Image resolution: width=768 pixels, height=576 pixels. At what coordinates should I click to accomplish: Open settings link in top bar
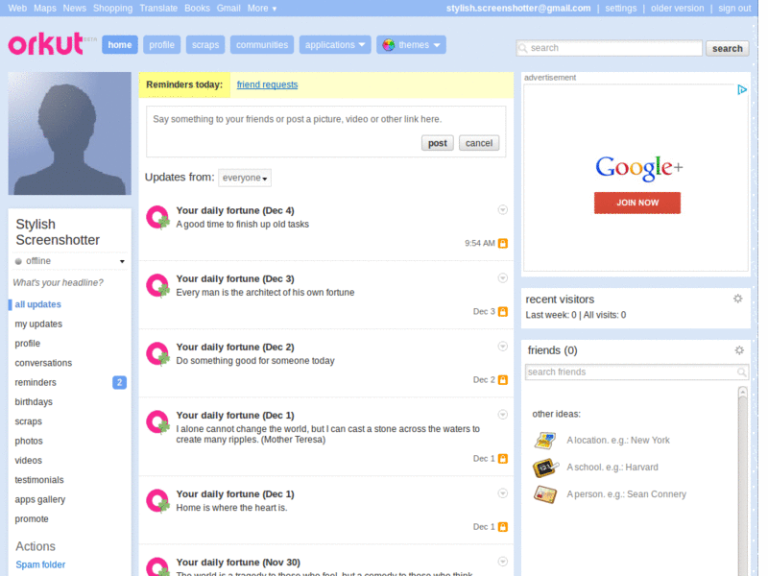(x=620, y=9)
